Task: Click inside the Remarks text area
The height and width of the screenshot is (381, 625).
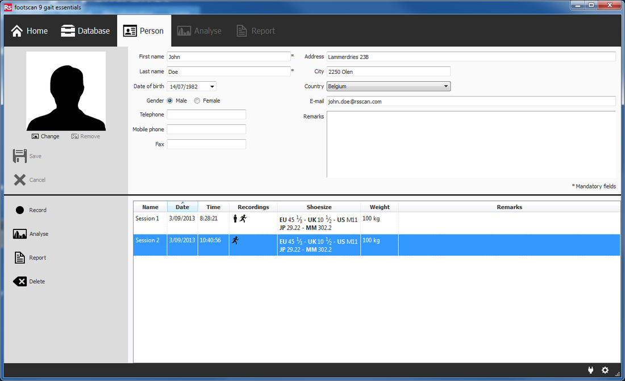Action: click(471, 144)
